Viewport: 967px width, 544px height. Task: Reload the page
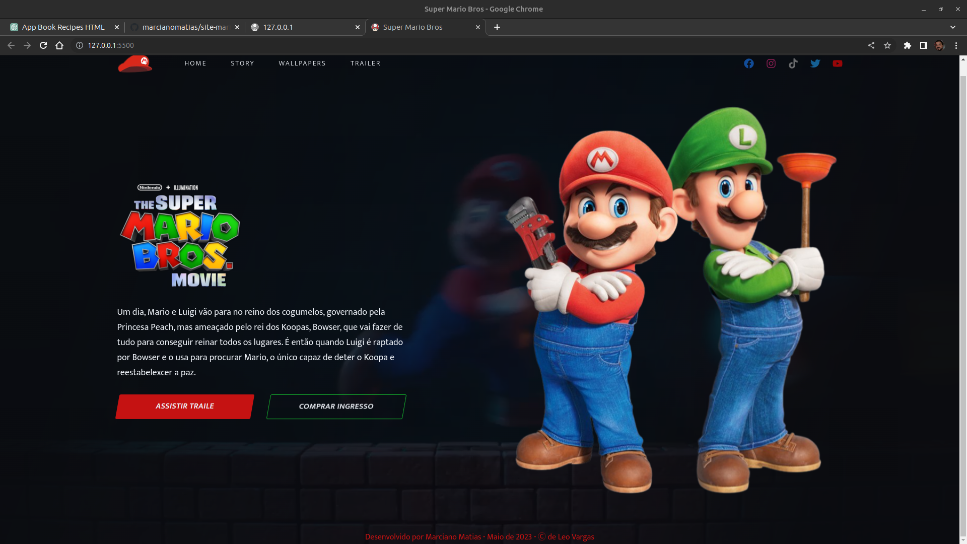click(x=43, y=45)
